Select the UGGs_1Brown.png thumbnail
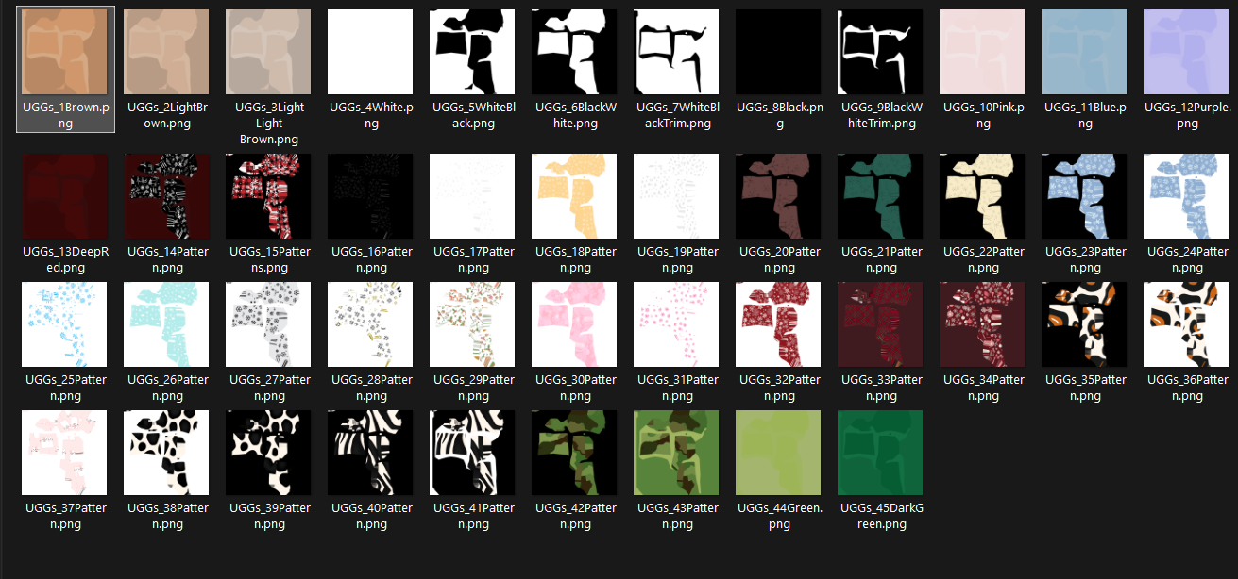Image resolution: width=1238 pixels, height=579 pixels. pyautogui.click(x=65, y=53)
